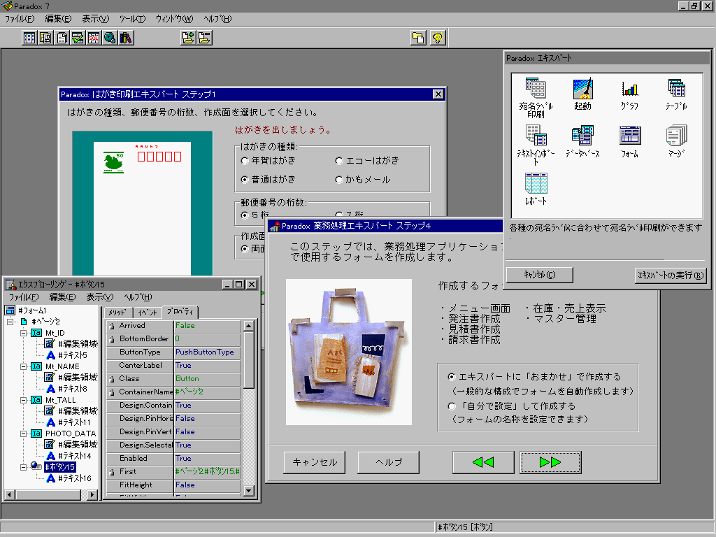
Task: Click the Enabled property value True
Action: click(x=207, y=459)
